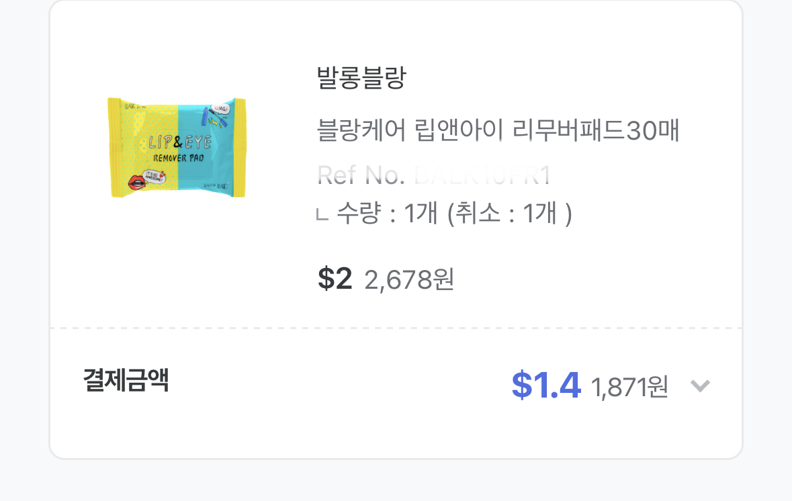Click the bold $2 product price
Screen dimensions: 792x501
[335, 279]
